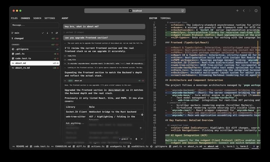Viewport: 270px width, 162px height.
Task: Click the code.test.ts file icon in changes
Action: tap(13, 59)
